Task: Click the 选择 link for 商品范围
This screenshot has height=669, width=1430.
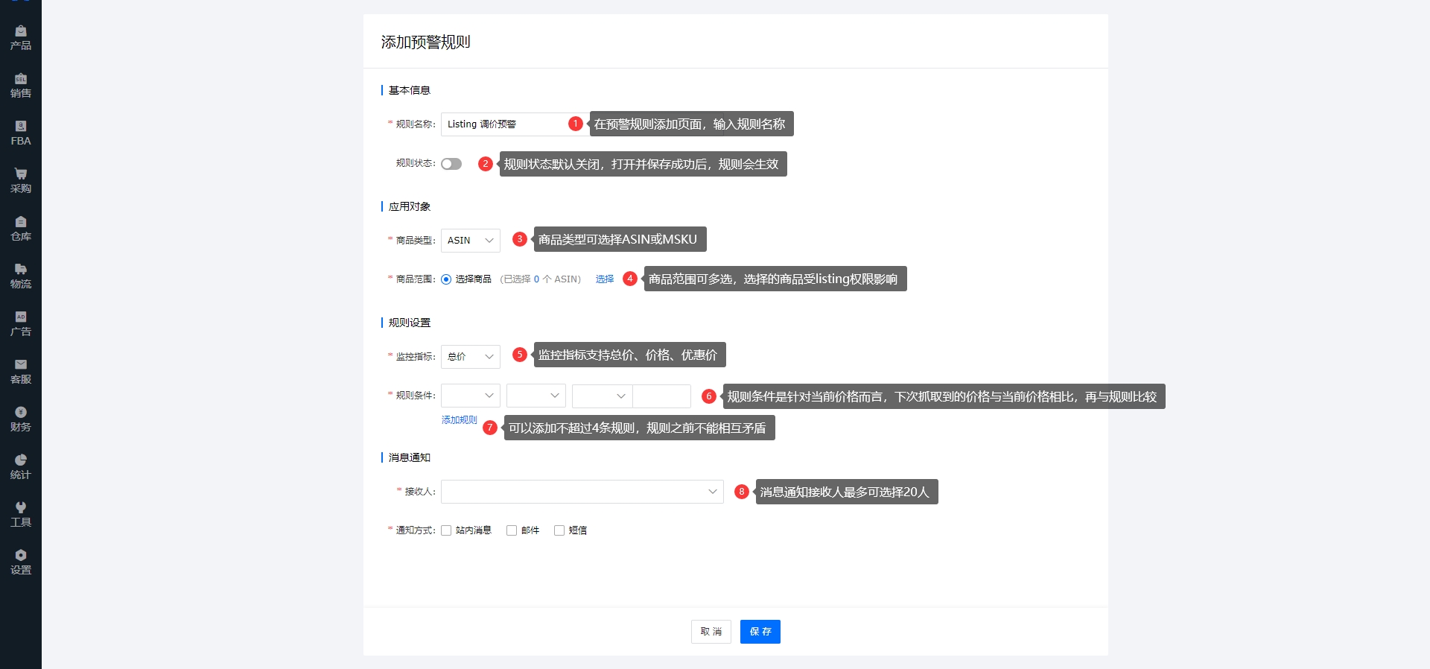Action: coord(605,279)
